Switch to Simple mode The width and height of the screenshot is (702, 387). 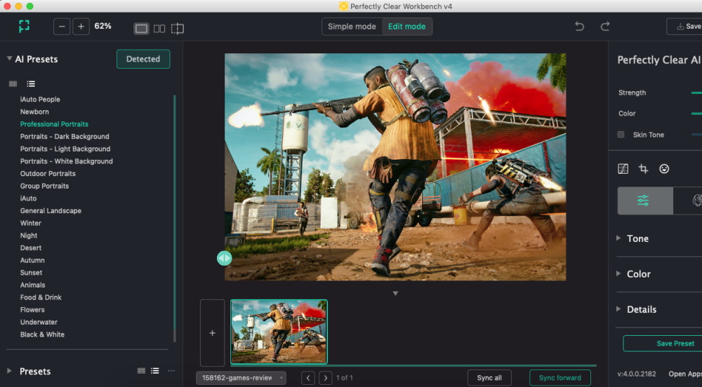coord(352,27)
